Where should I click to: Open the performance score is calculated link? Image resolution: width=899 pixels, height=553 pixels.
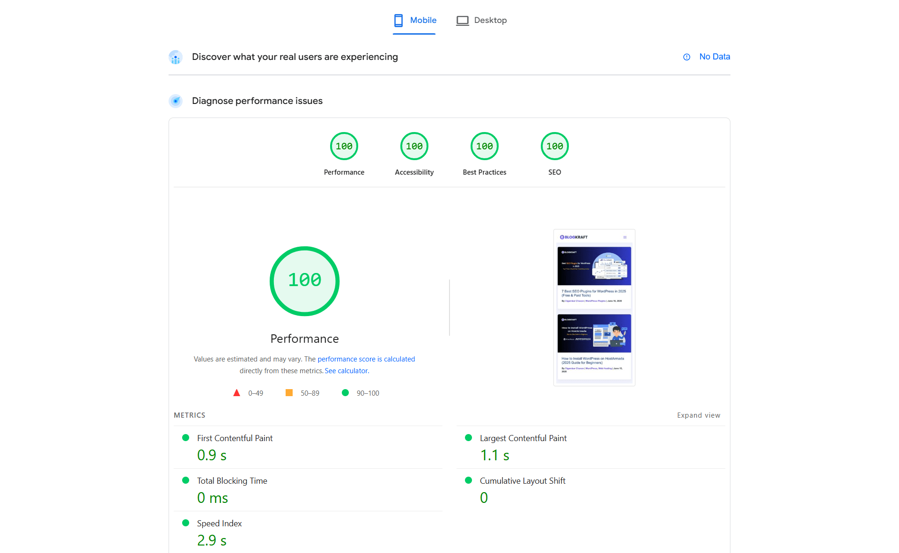coord(366,359)
